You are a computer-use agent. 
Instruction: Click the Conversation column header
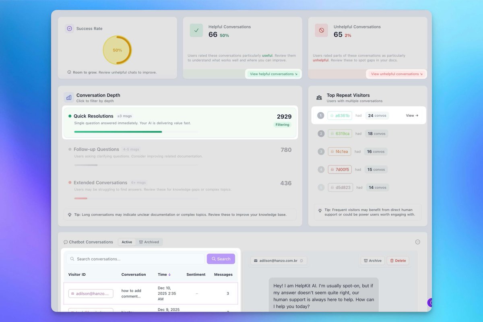point(134,275)
